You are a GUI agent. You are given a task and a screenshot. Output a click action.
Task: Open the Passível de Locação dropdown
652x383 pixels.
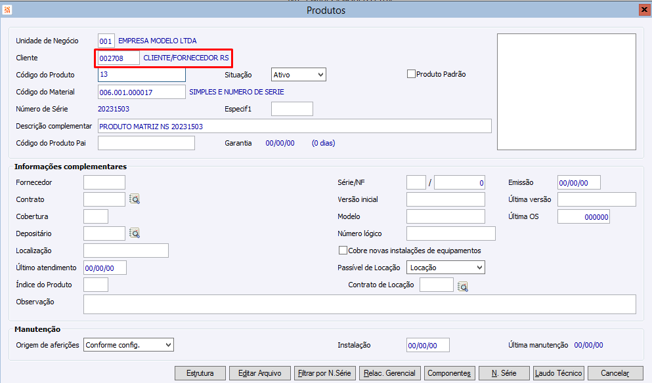(446, 268)
